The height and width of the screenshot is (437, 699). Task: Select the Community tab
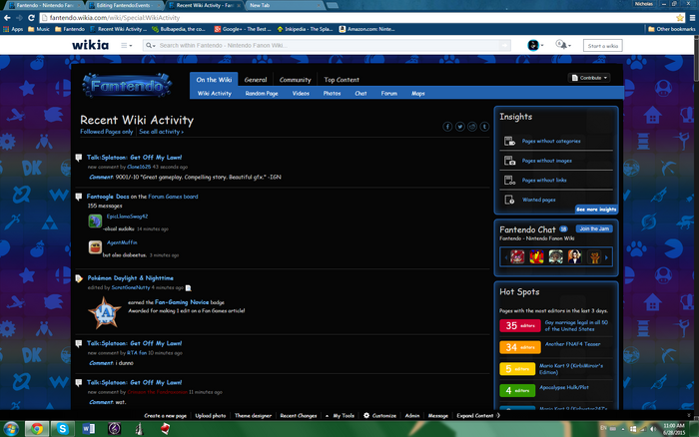point(296,80)
